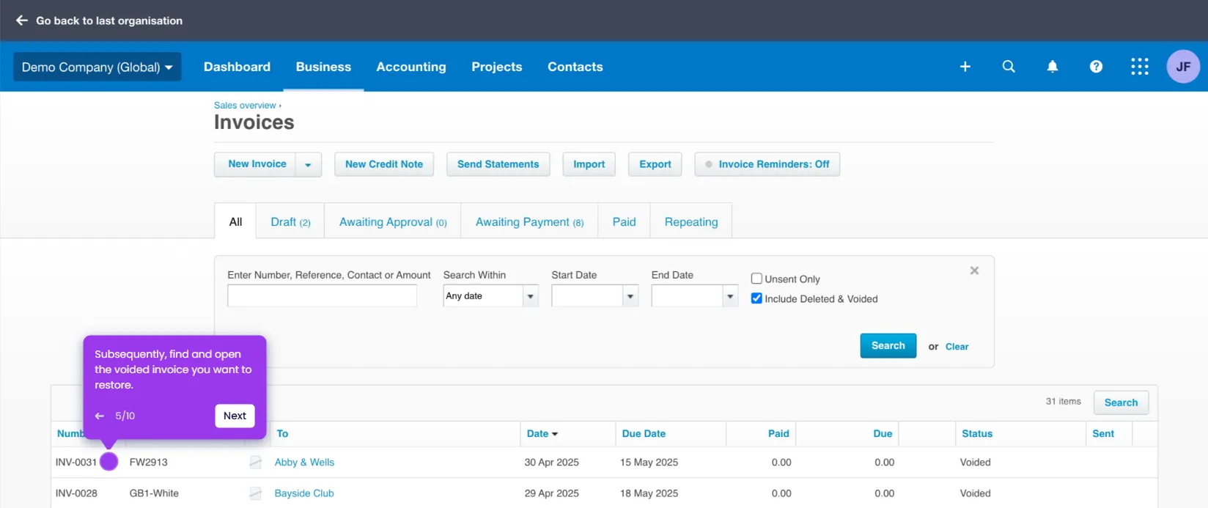Click the 30 Apr 2025 date cell
The height and width of the screenshot is (508, 1208).
pos(552,463)
